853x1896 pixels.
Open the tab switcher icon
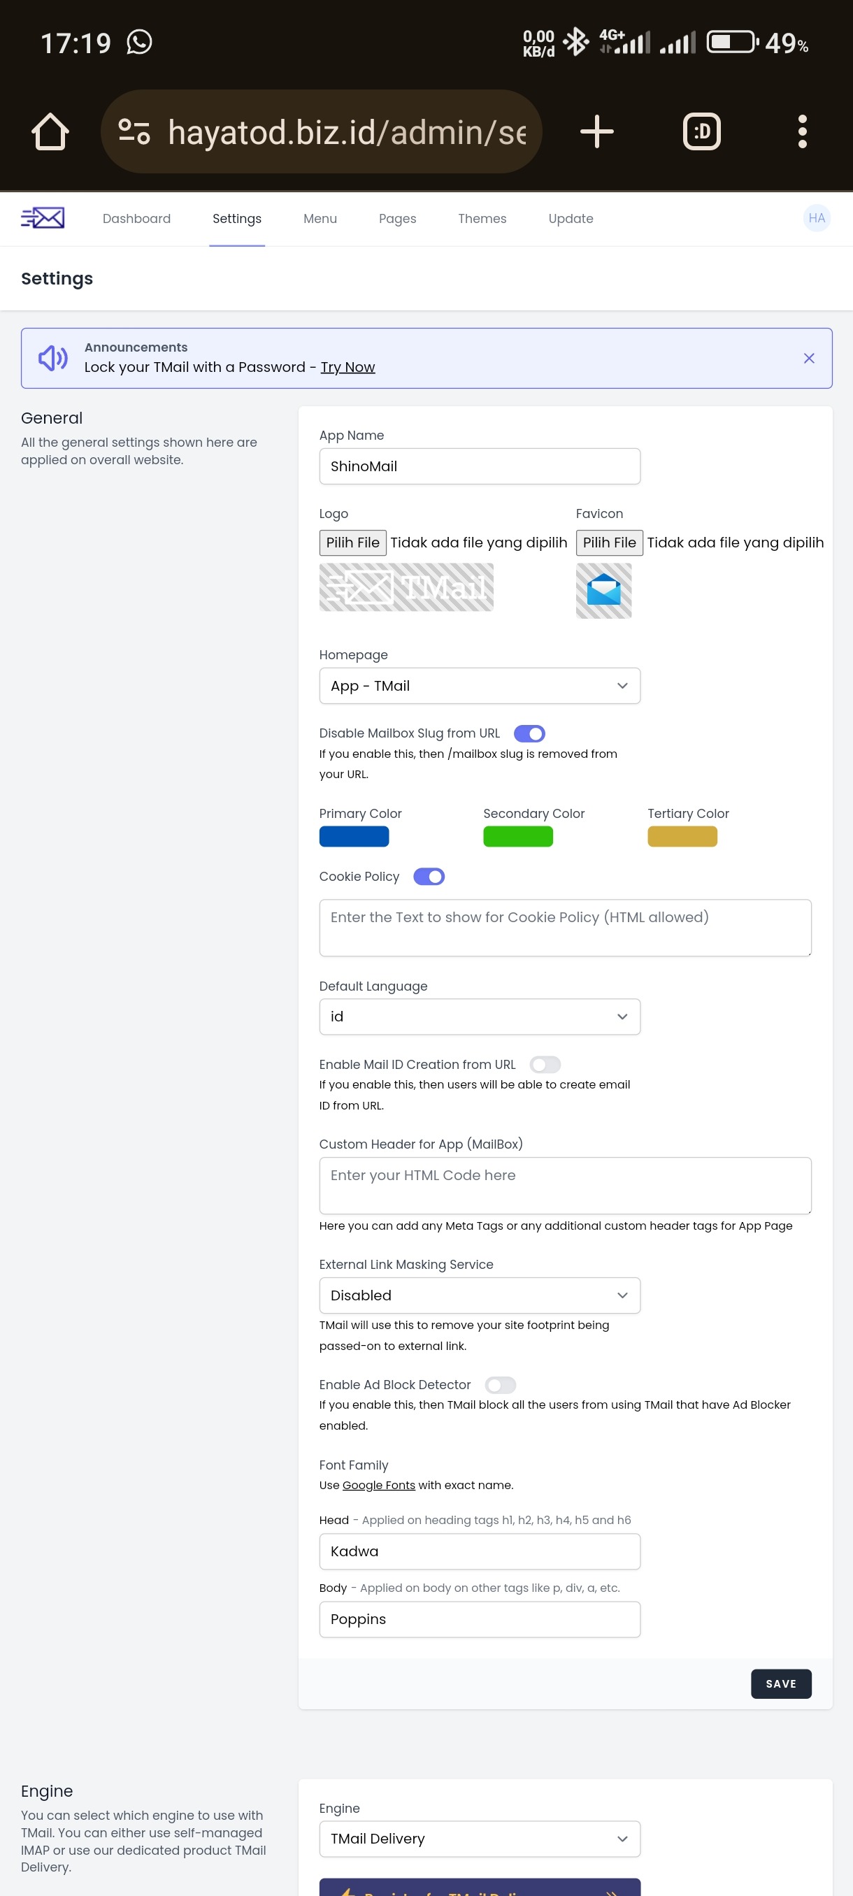[x=701, y=131]
